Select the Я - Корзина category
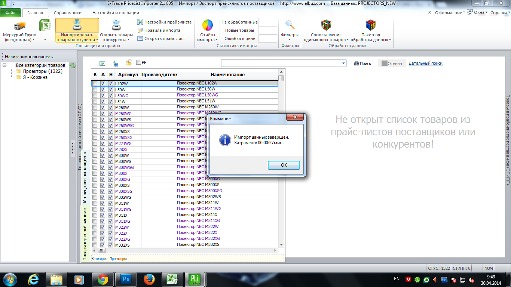 tap(35, 77)
